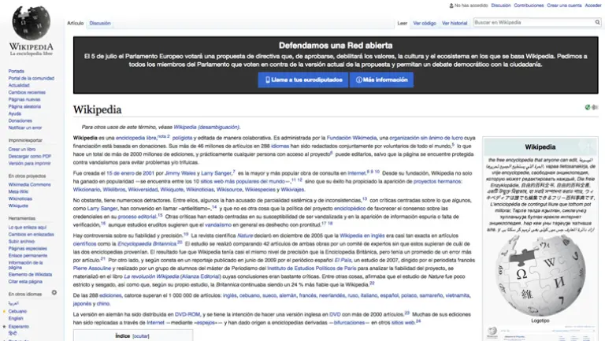Follow the 'Wikipedia (desambiguación)' link
Screen dimensions: 605x341
pyautogui.click(x=206, y=126)
